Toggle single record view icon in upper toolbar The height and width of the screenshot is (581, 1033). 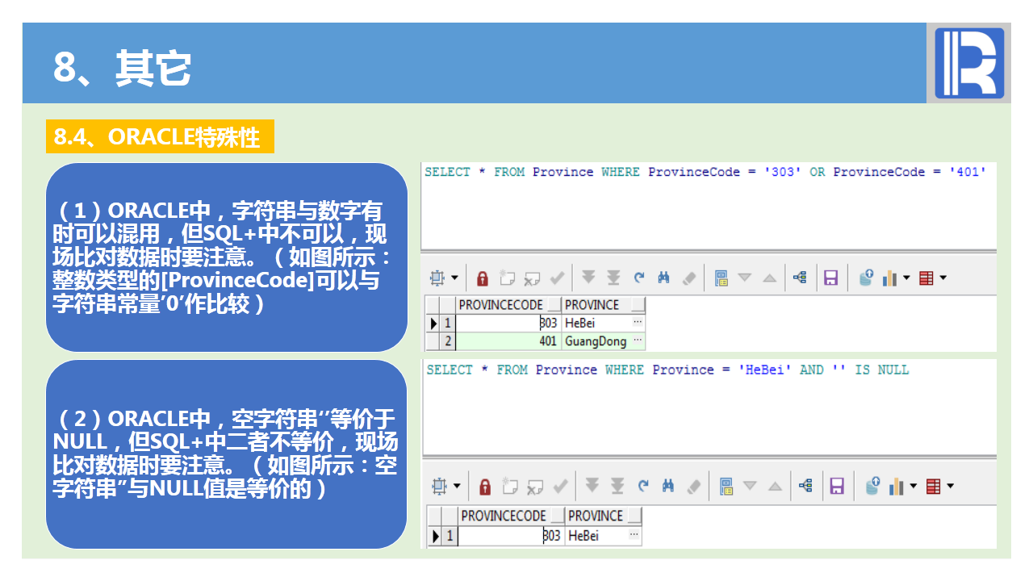click(x=721, y=278)
